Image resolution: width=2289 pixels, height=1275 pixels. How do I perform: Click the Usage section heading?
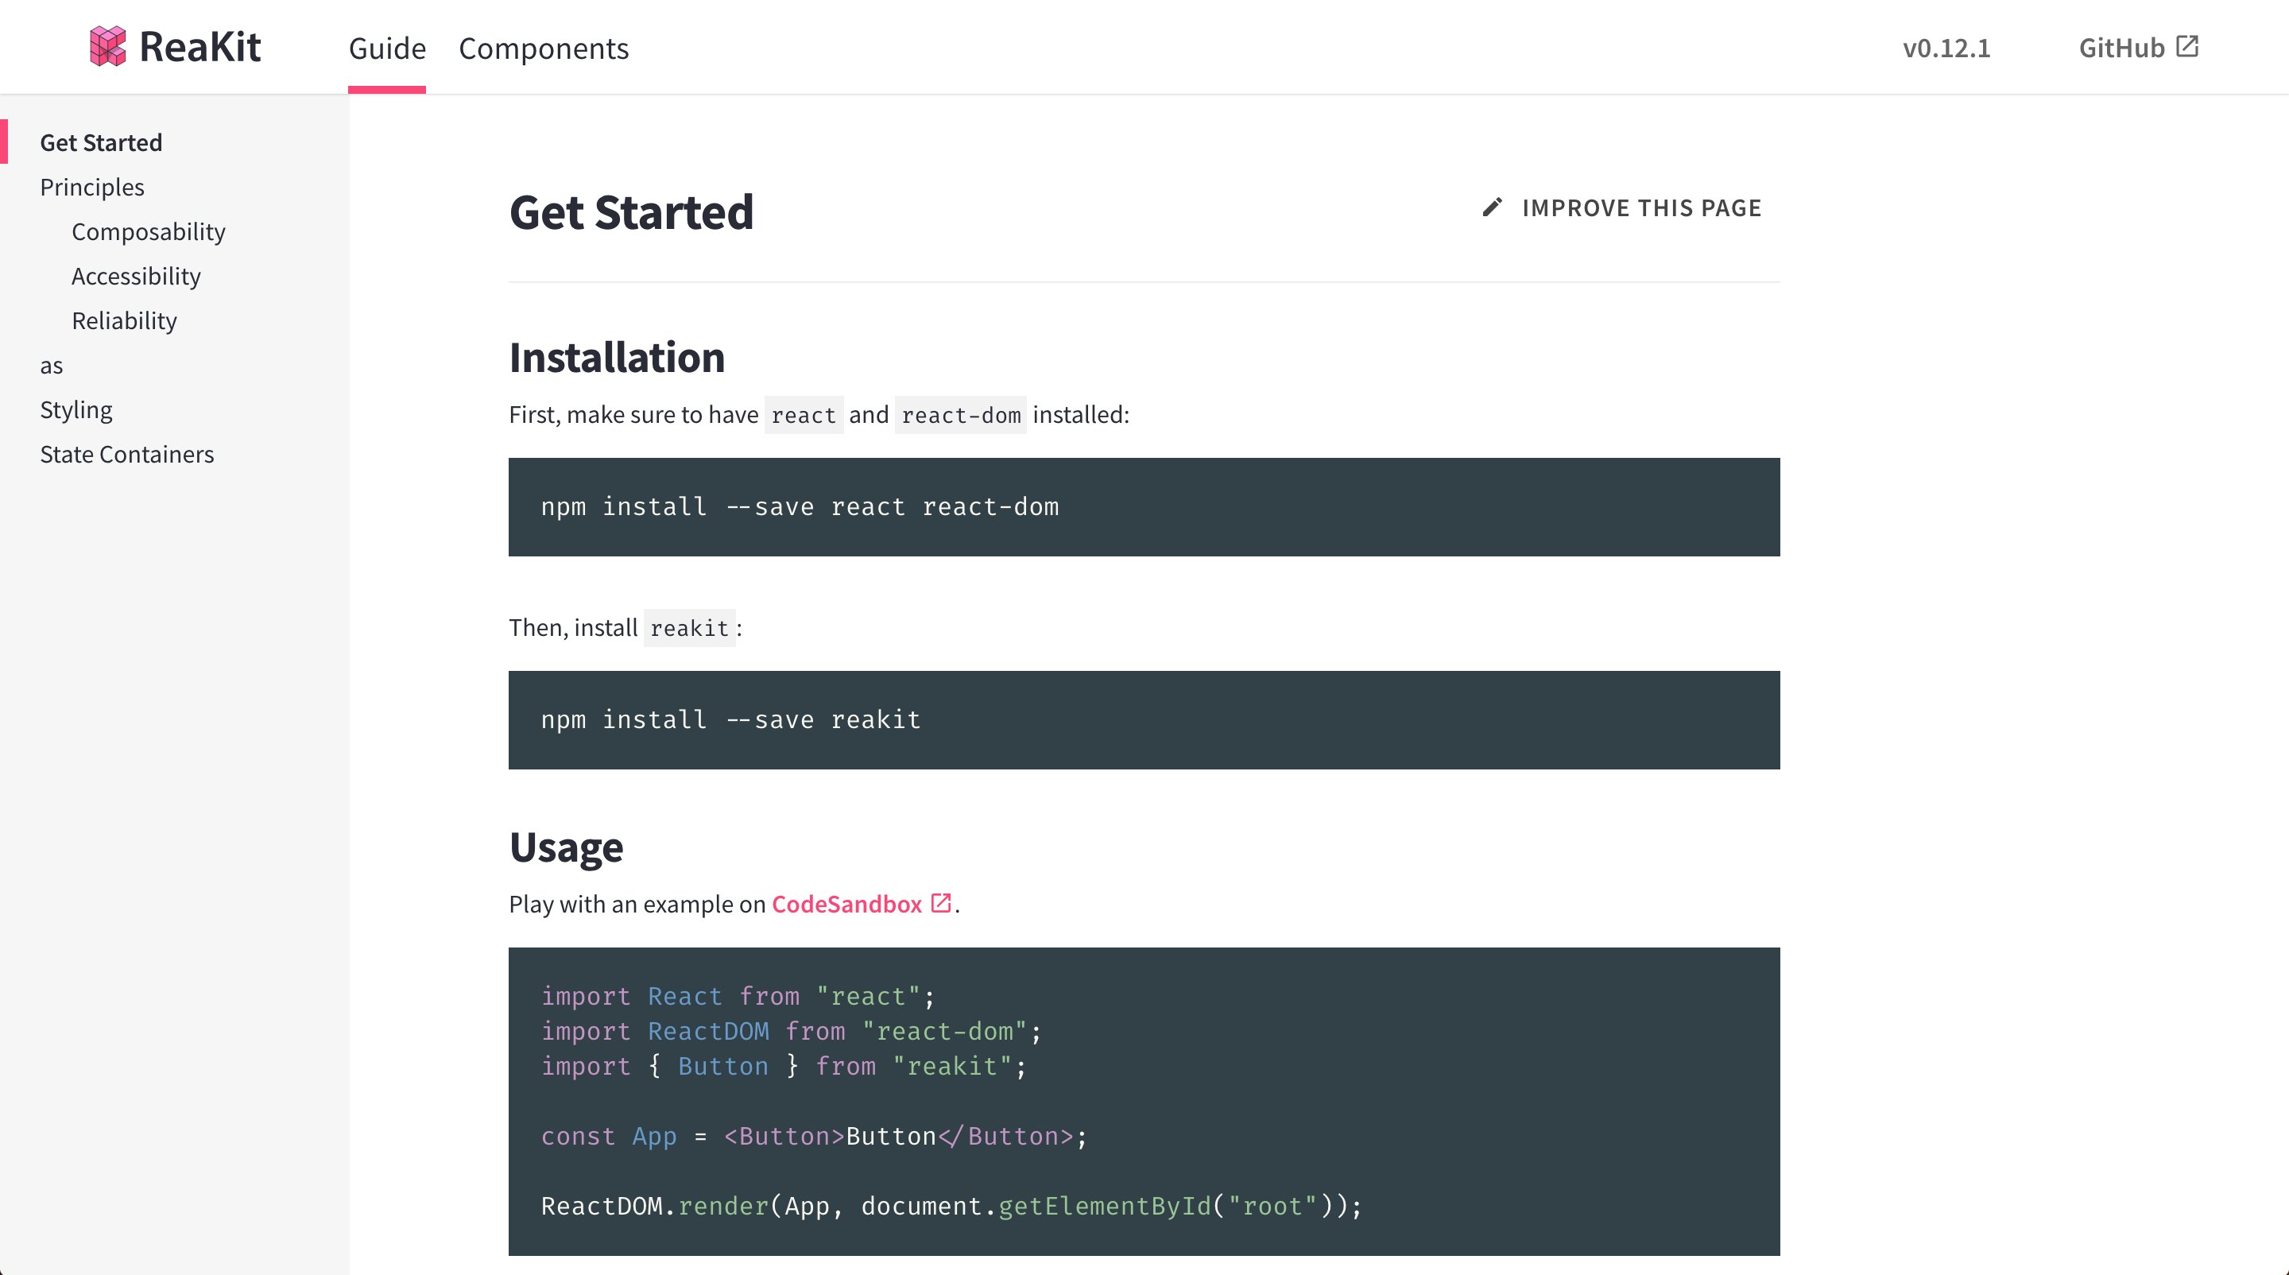tap(566, 847)
